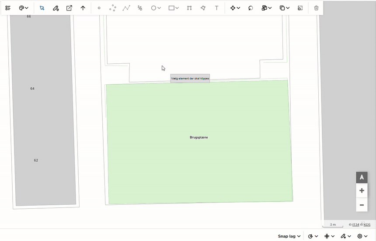Click the trash delete icon

316,8
